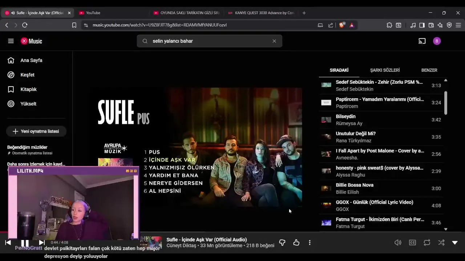The image size is (465, 261).
Task: Switch to ŞARKI SÖZLERİ lyrics tab
Action: coord(385,70)
